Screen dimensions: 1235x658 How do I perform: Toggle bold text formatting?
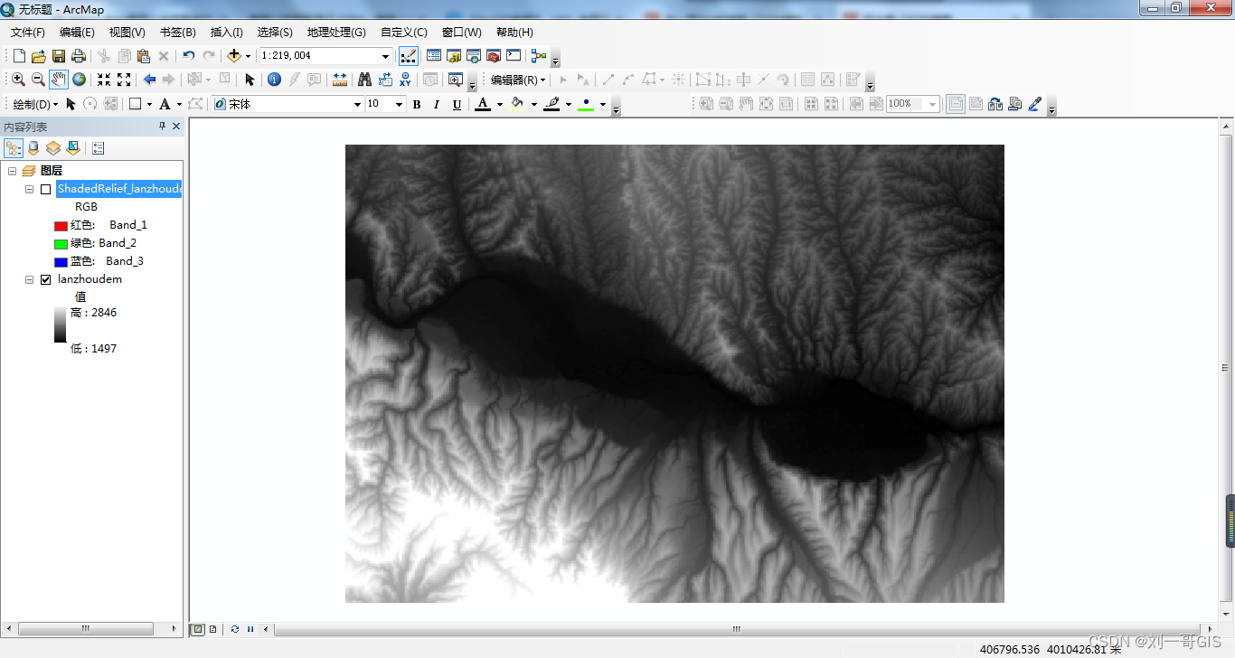coord(417,104)
